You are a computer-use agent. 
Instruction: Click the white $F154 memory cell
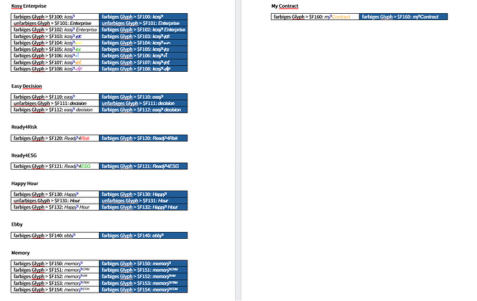(55, 289)
